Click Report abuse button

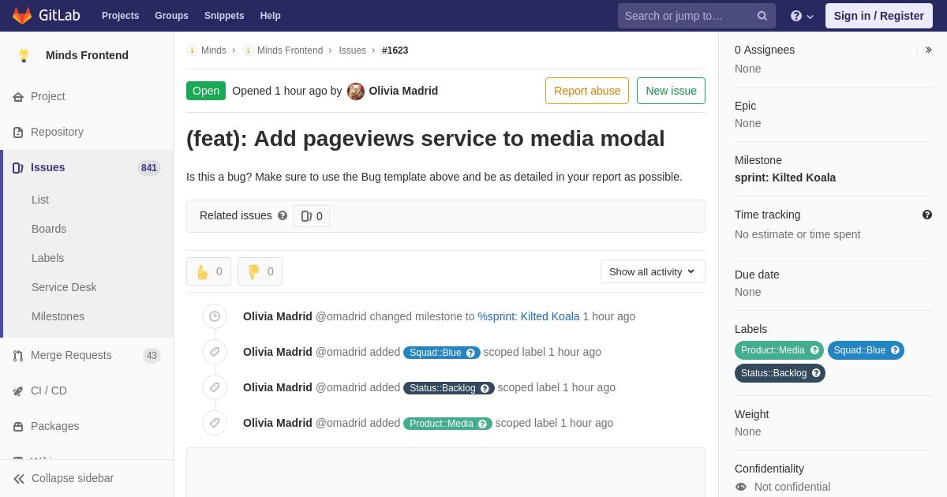click(x=587, y=91)
